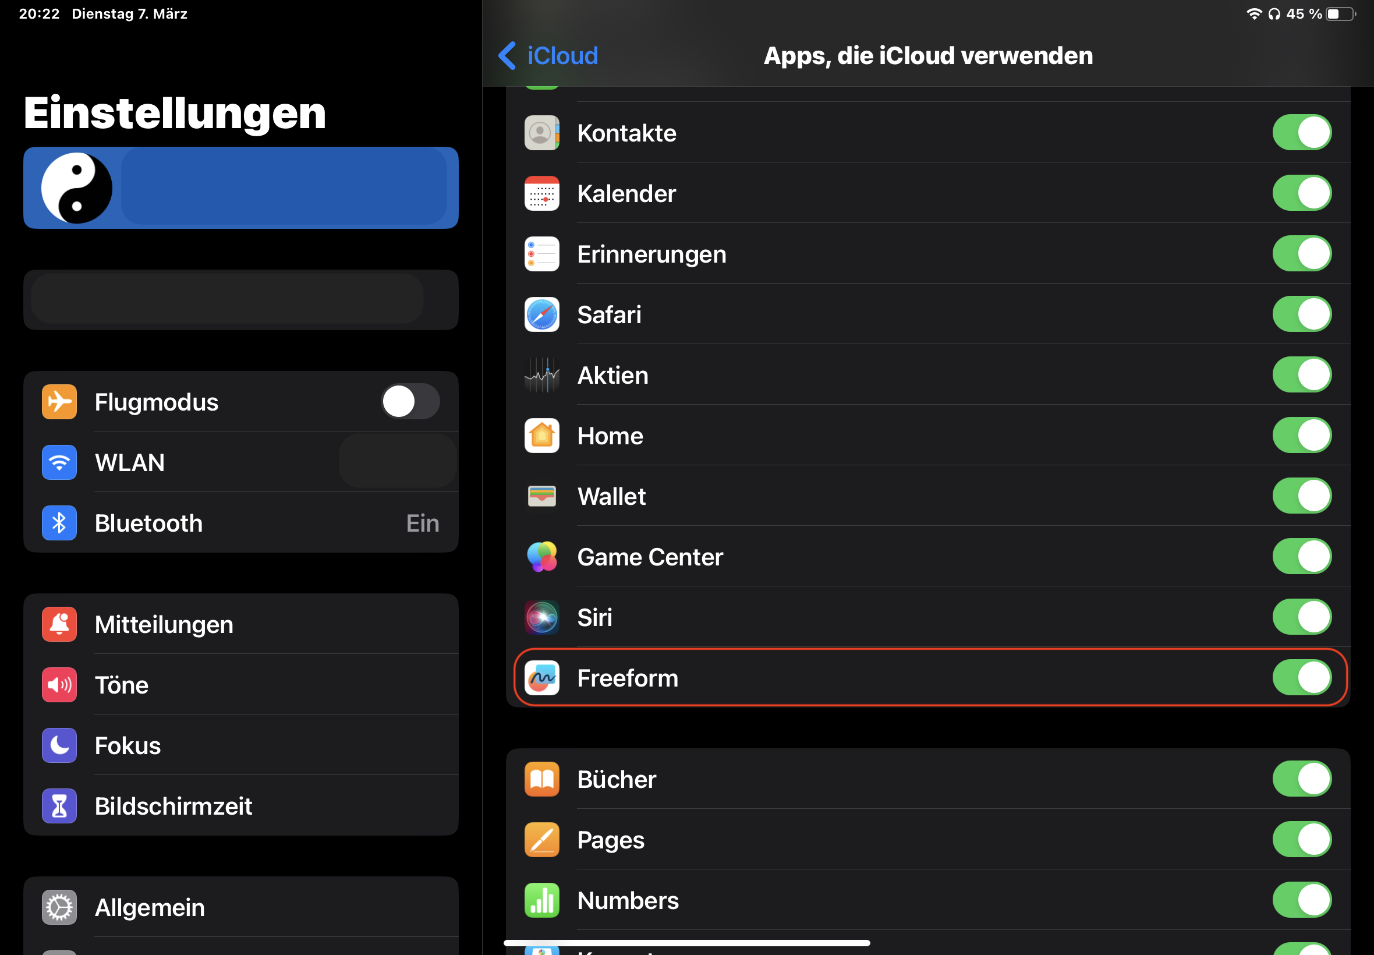Toggle off iCloud for Kontakte
The width and height of the screenshot is (1374, 955).
(1302, 132)
